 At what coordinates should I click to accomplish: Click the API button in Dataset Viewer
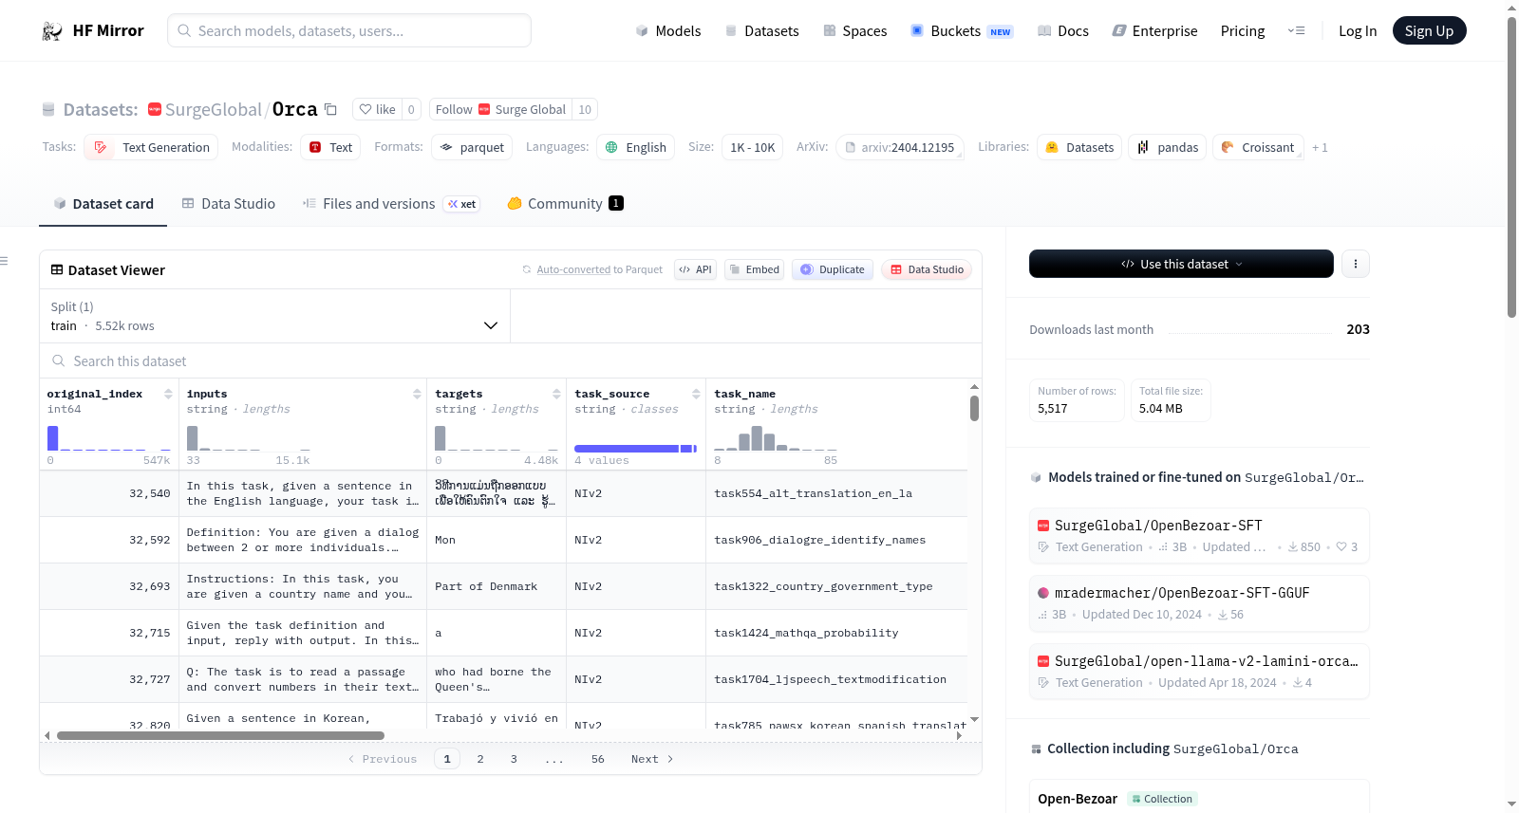(695, 269)
